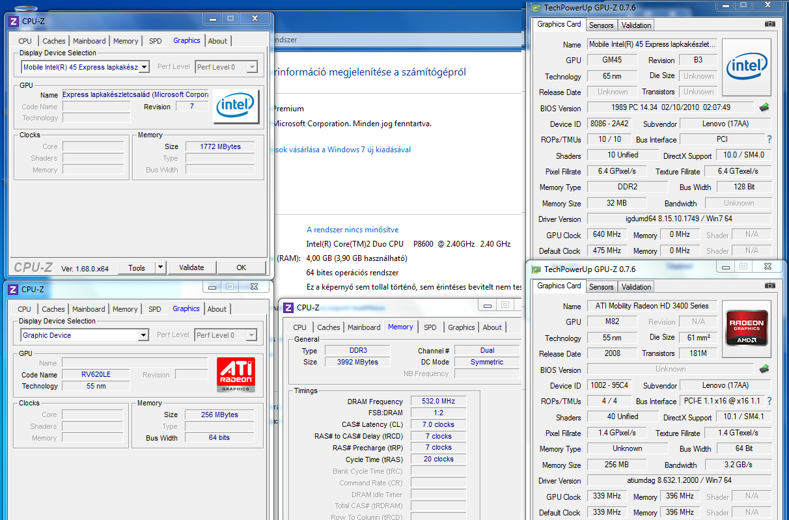Open the Graphic Device selection dropdown

[x=143, y=335]
